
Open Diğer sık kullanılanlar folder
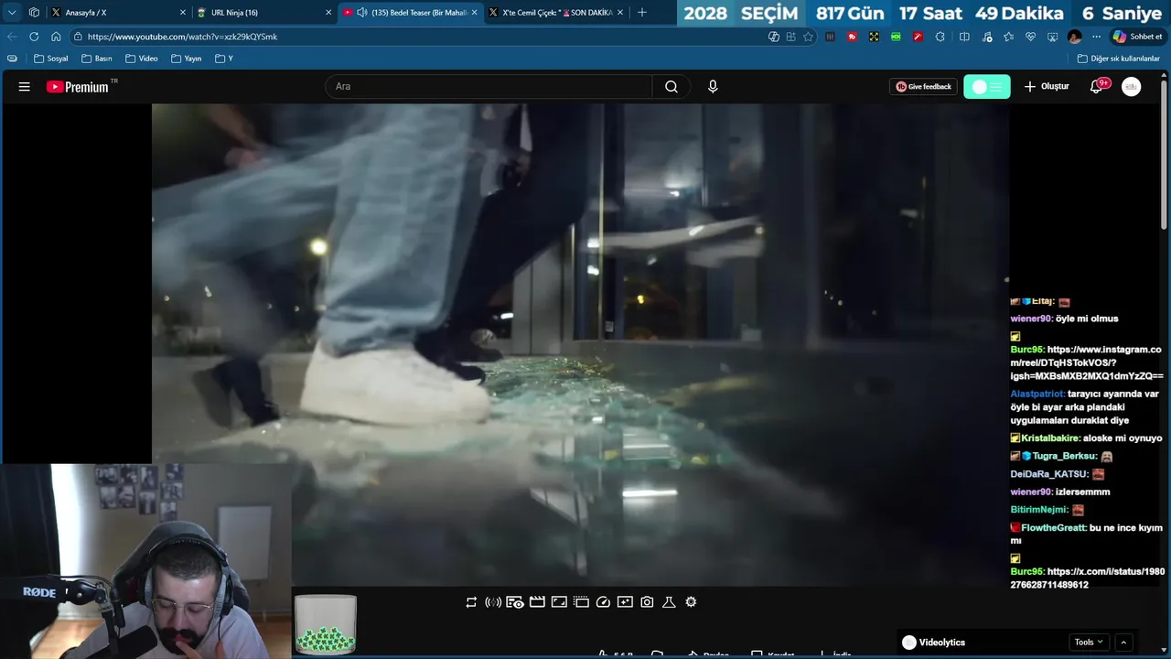tap(1119, 59)
